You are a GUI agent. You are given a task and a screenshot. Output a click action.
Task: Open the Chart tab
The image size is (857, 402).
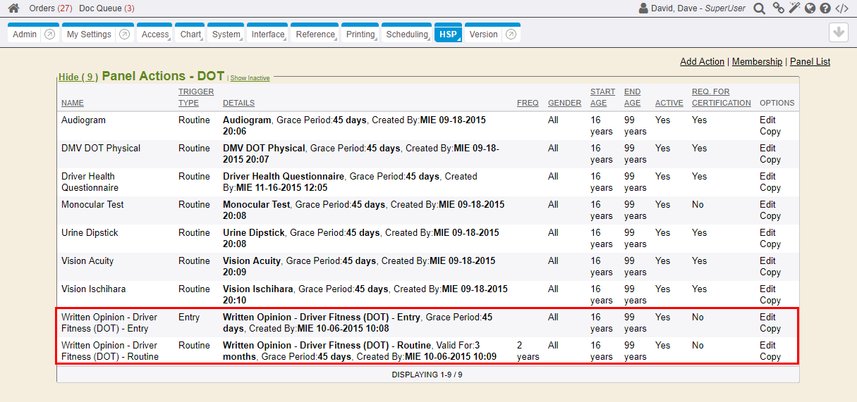click(190, 34)
